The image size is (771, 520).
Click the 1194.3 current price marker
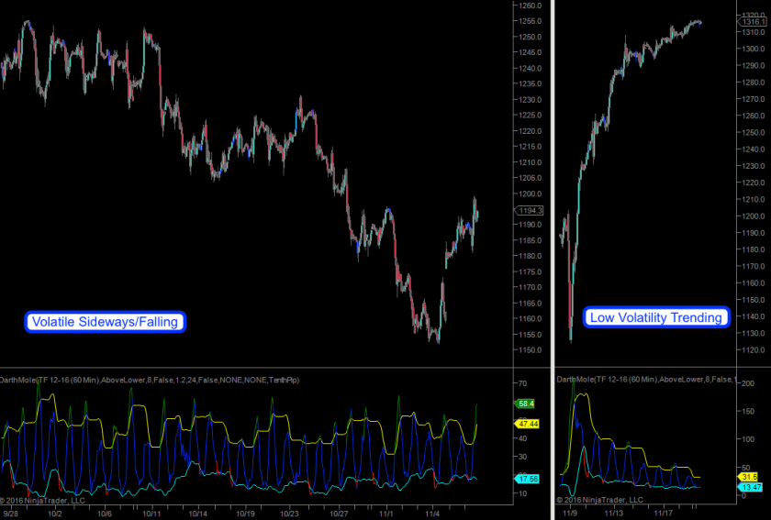pos(529,210)
